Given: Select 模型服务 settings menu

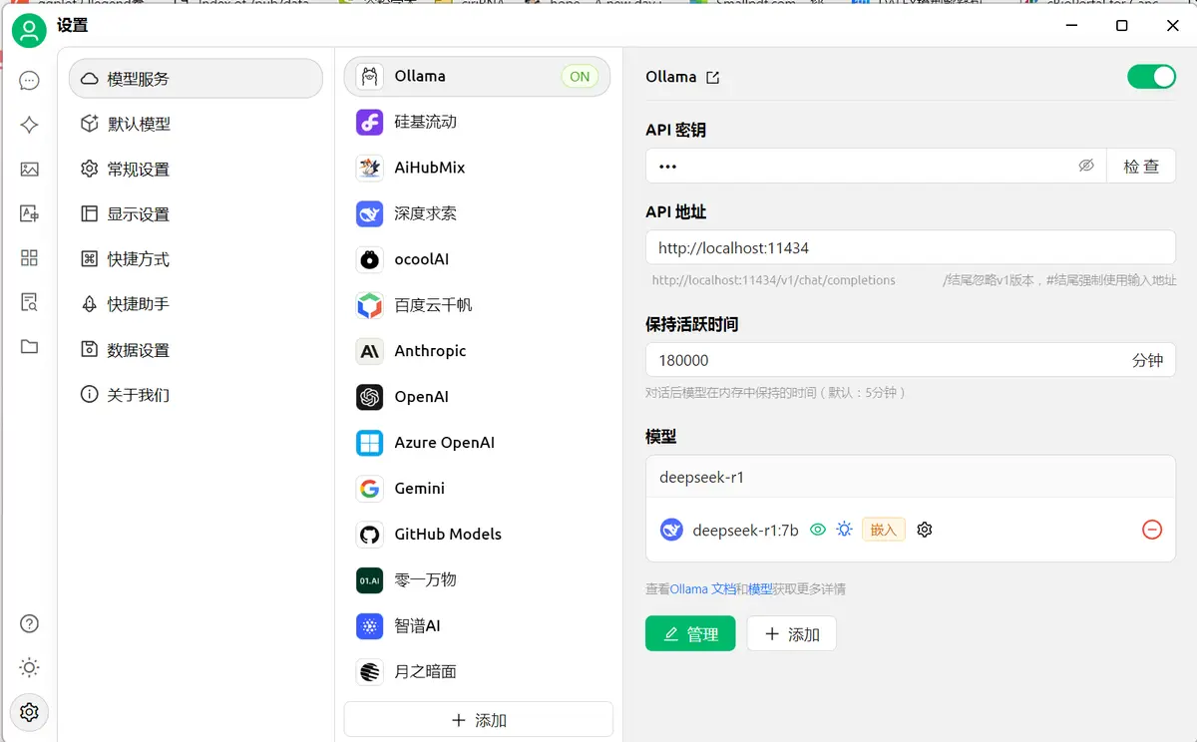Looking at the screenshot, I should tap(196, 79).
